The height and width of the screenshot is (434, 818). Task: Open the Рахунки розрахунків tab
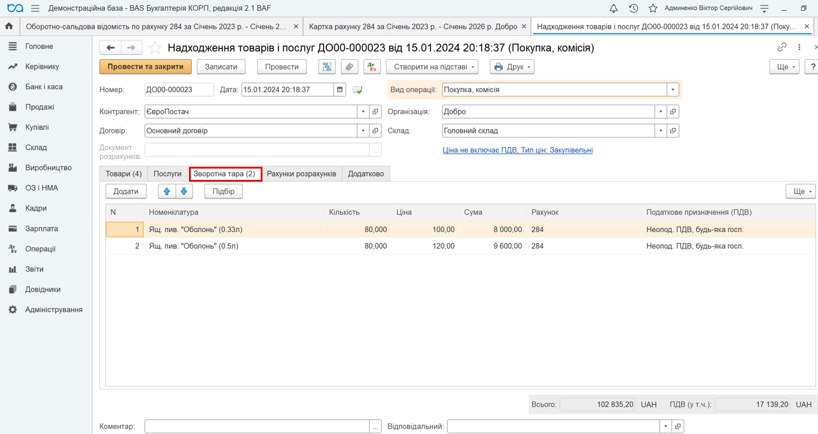(301, 174)
